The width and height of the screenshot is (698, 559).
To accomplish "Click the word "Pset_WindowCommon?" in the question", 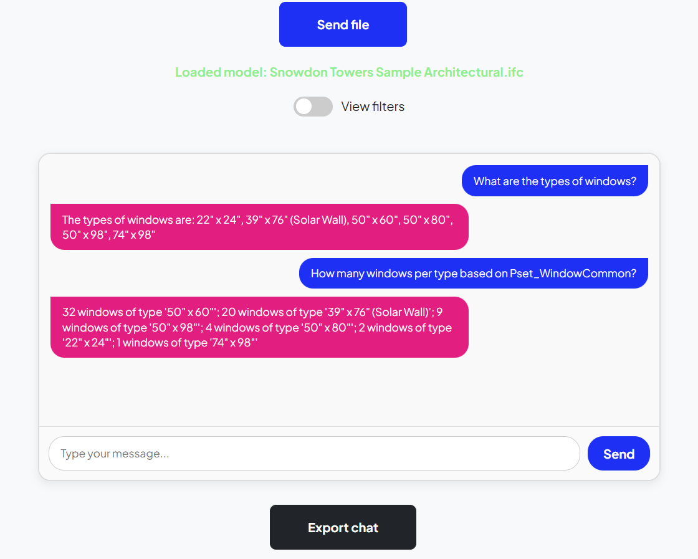I will click(x=573, y=274).
